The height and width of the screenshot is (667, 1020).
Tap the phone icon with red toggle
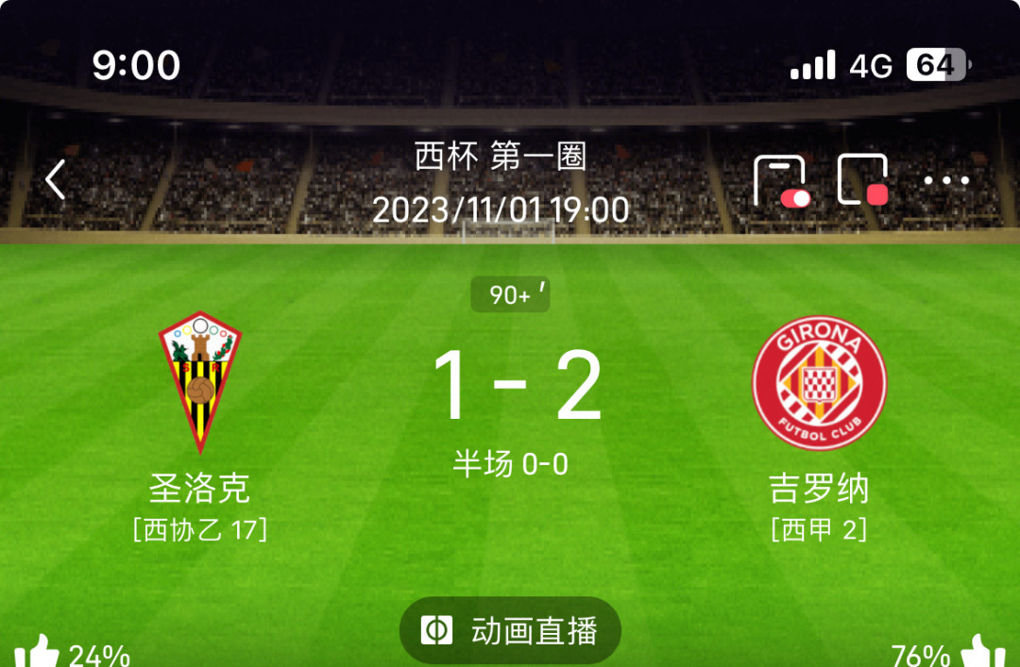click(782, 181)
